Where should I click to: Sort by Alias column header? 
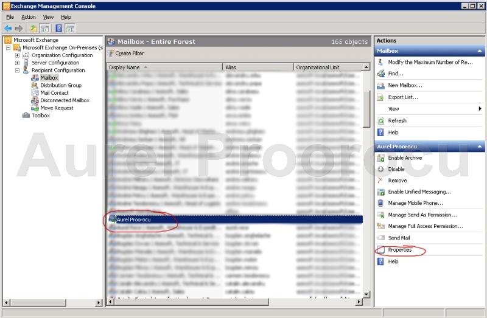258,67
